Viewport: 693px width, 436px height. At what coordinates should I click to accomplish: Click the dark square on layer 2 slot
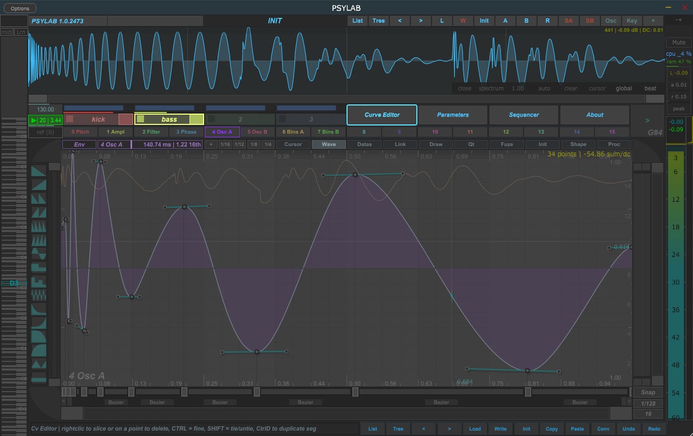tap(212, 119)
